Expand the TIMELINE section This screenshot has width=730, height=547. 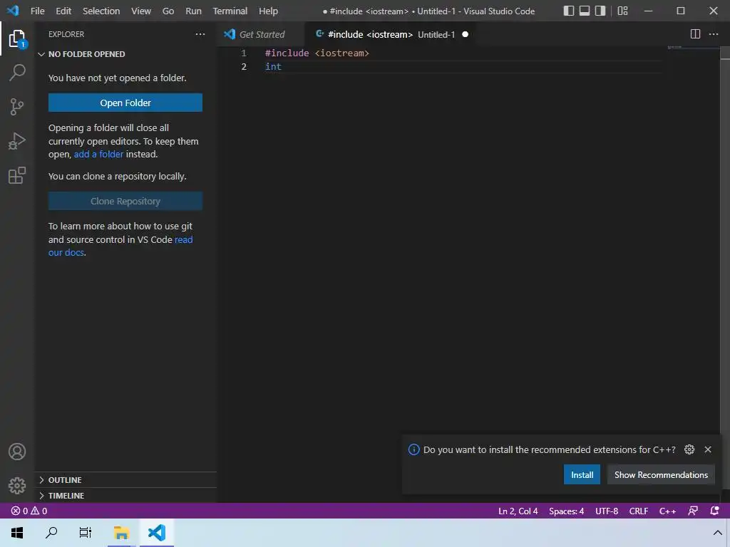[127, 496]
